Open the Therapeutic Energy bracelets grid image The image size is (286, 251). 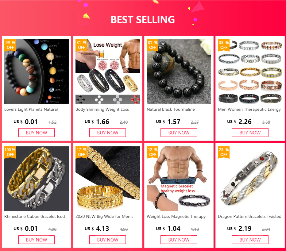(250, 71)
